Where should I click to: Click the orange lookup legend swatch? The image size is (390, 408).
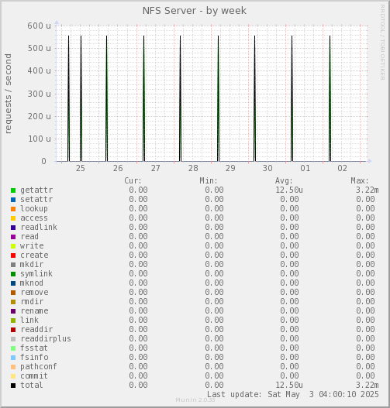tap(13, 209)
